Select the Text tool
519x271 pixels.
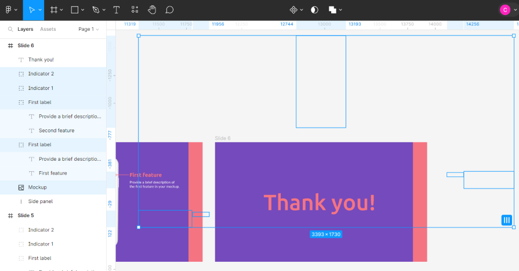(x=117, y=10)
